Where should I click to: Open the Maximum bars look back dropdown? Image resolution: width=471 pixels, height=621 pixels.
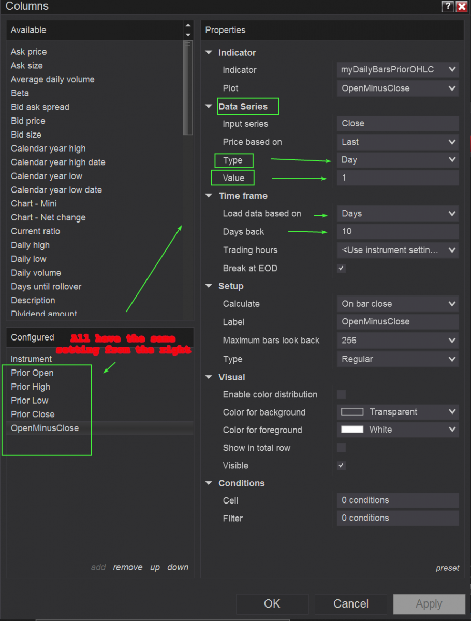(x=398, y=340)
